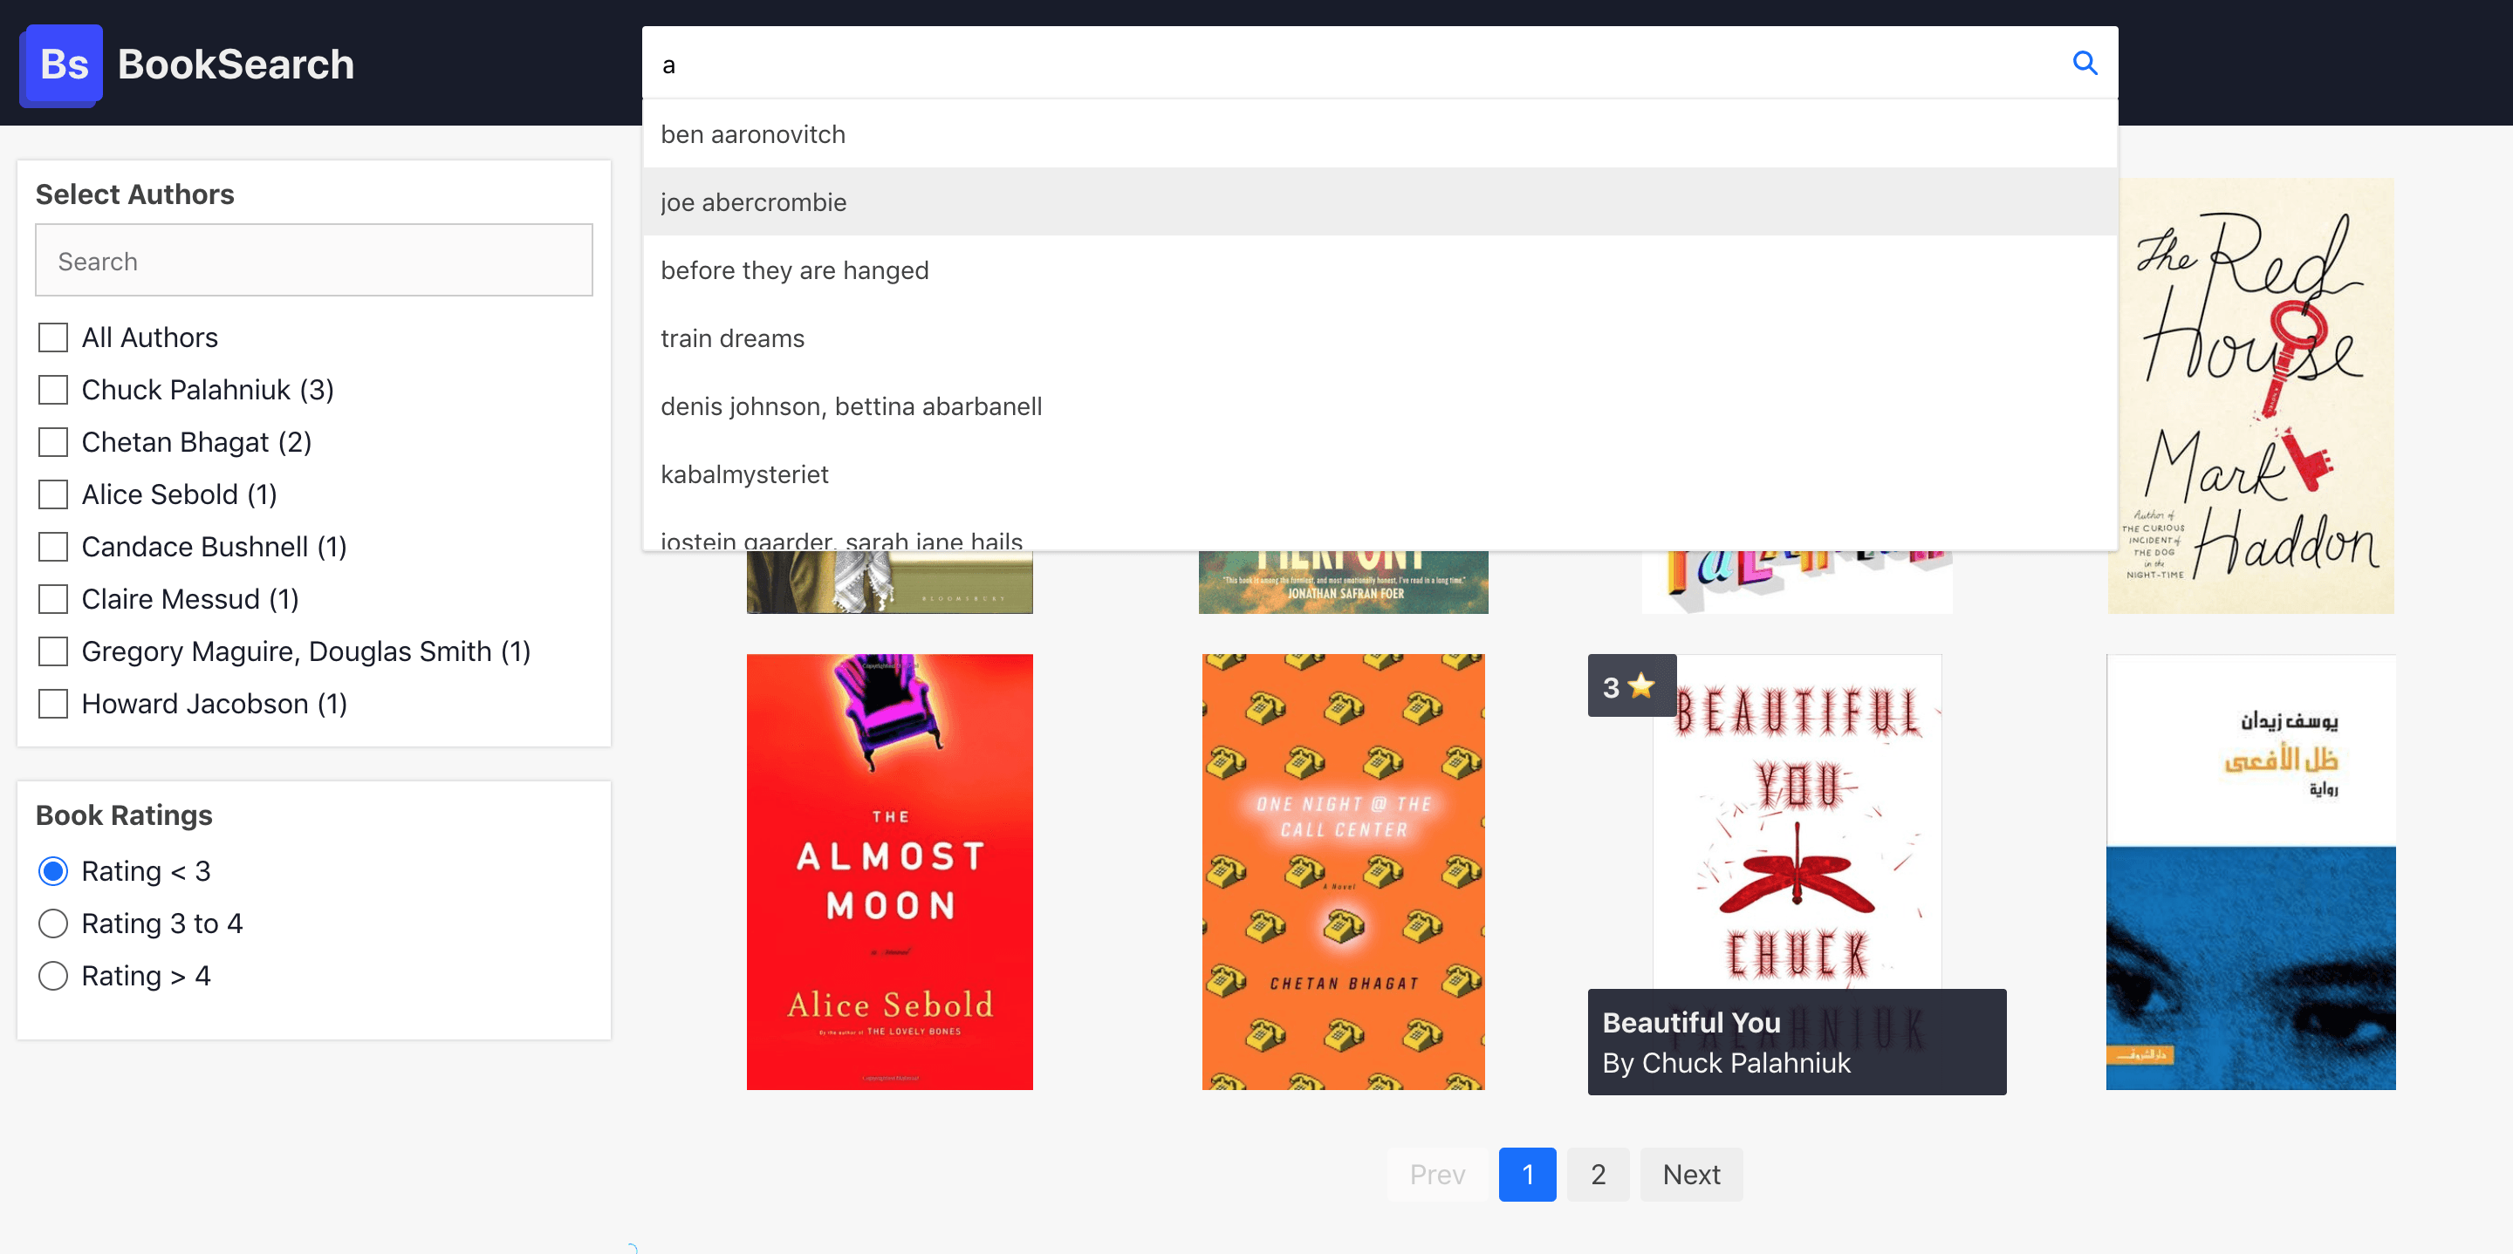Check the Alice Sebold author checkbox
Screen dimensions: 2513x1254
[52, 494]
